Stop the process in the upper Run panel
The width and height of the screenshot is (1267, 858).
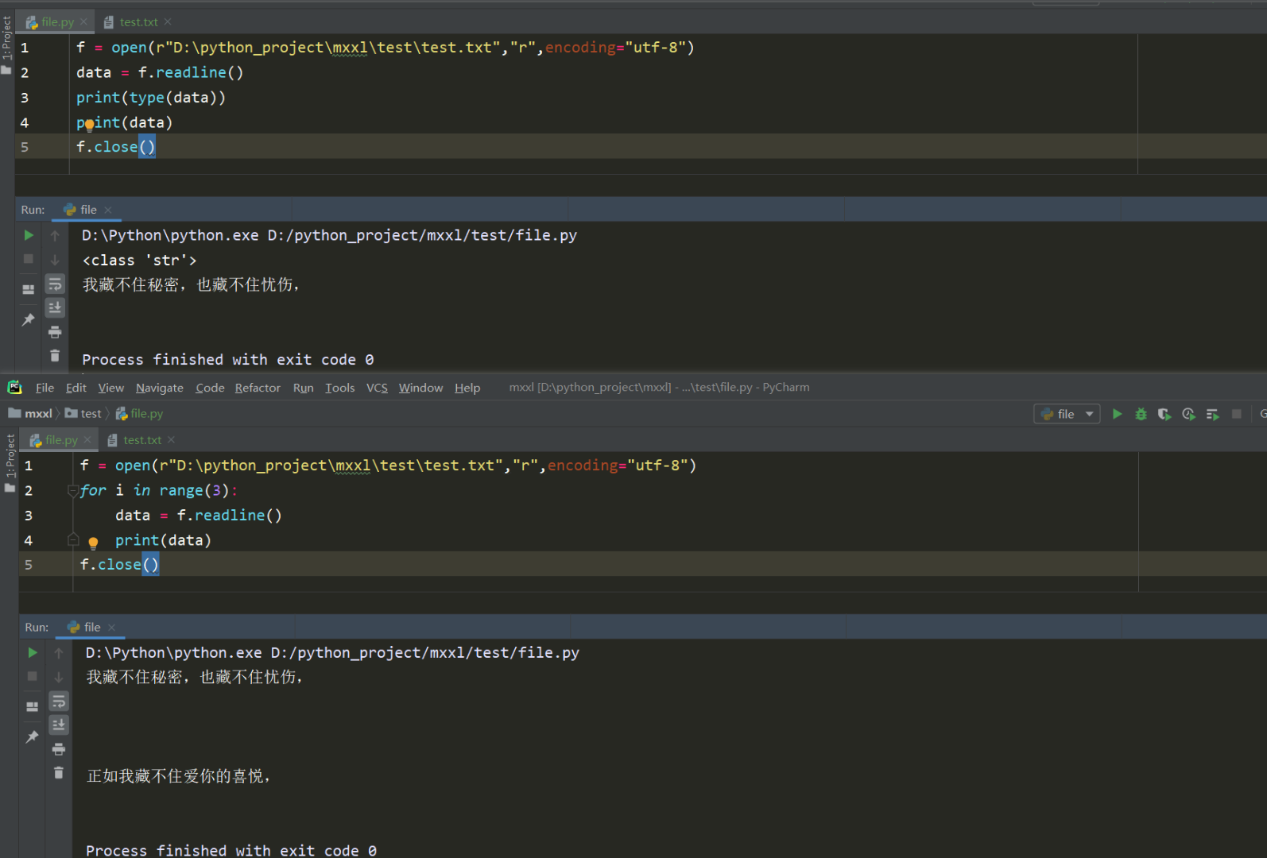(x=29, y=259)
